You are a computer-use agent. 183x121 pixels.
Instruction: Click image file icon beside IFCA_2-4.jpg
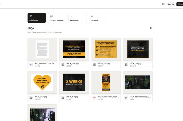(94, 64)
